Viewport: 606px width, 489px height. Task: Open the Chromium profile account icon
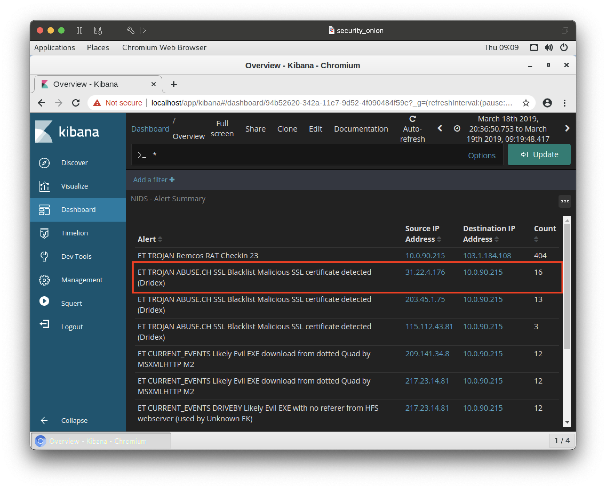click(547, 103)
